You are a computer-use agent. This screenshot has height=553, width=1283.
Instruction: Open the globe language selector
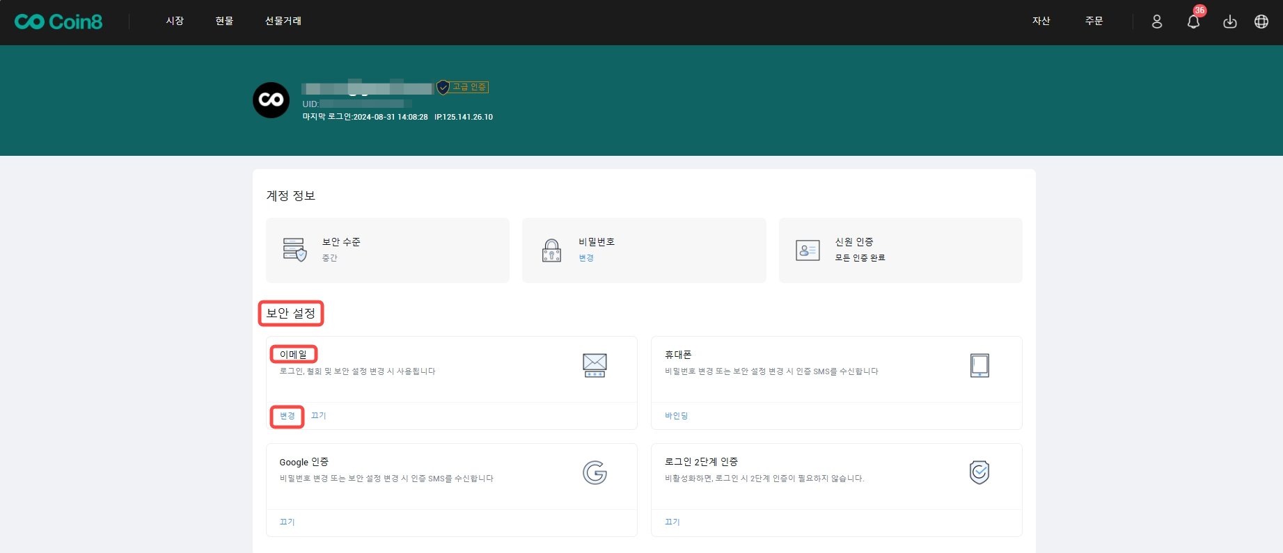[x=1261, y=22]
